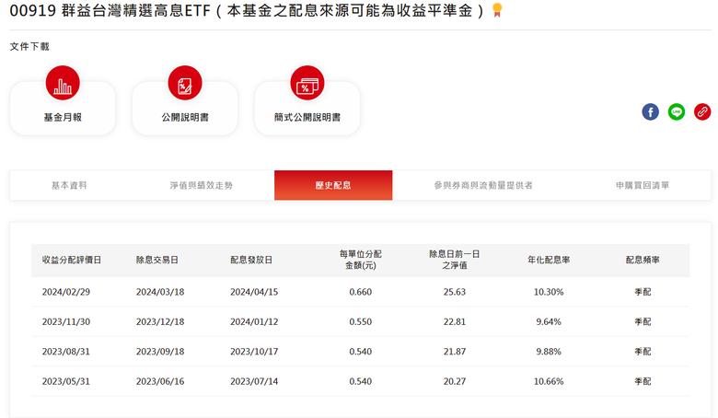This screenshot has height=418, width=718.
Task: Select the 歷史配息 tab
Action: click(333, 185)
